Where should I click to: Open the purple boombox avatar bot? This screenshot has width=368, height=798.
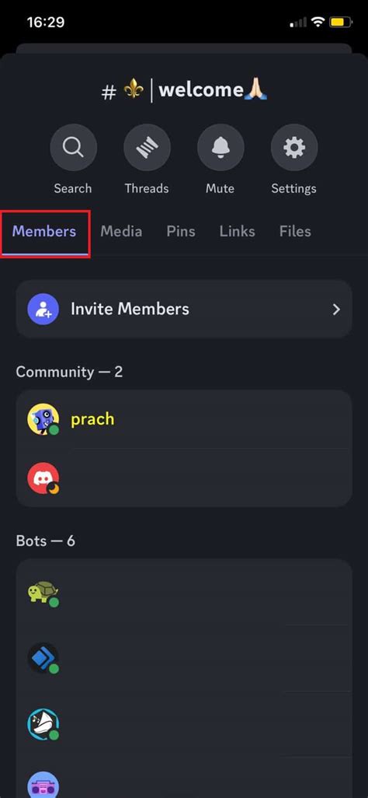click(43, 786)
